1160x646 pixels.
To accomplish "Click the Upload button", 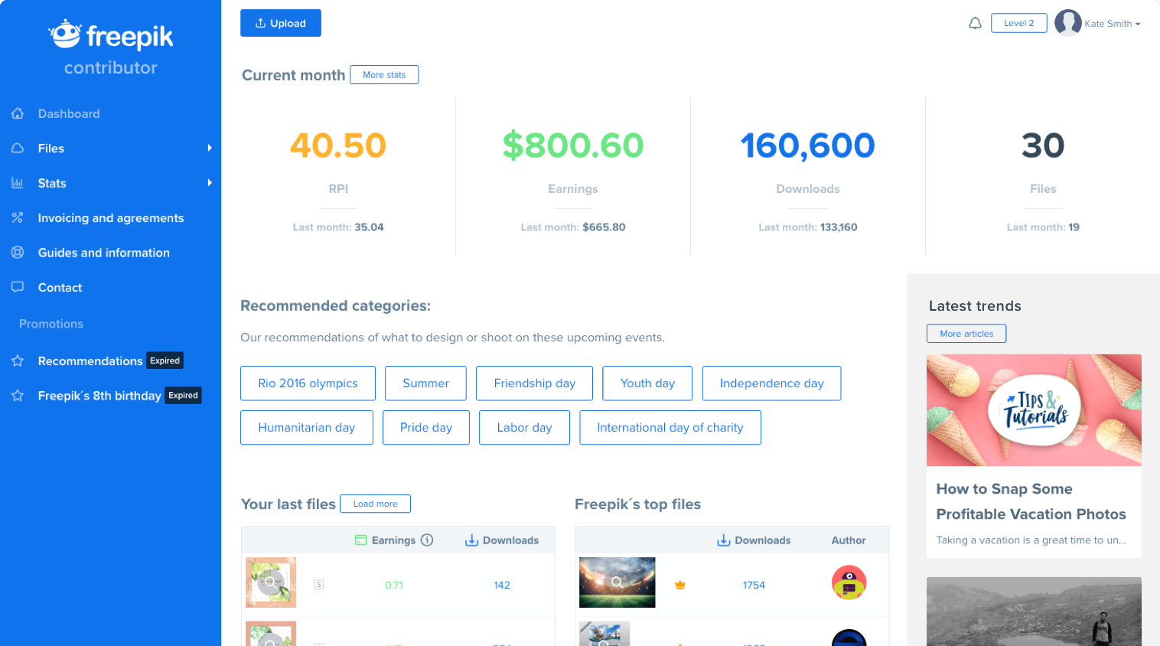I will (281, 23).
